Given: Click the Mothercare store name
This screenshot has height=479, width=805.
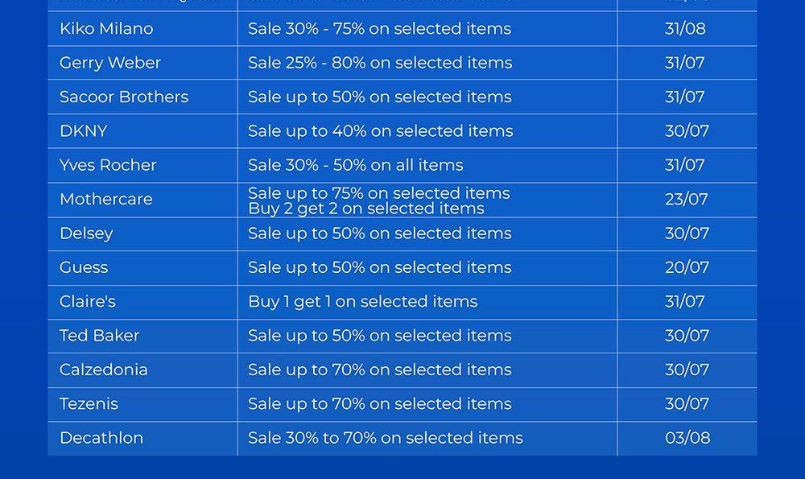Looking at the screenshot, I should coord(106,200).
